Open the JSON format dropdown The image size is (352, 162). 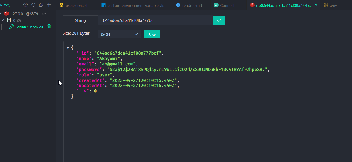click(120, 34)
